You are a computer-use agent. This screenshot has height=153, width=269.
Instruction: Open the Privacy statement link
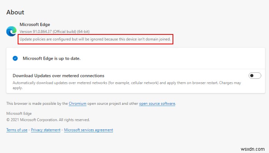tap(46, 130)
